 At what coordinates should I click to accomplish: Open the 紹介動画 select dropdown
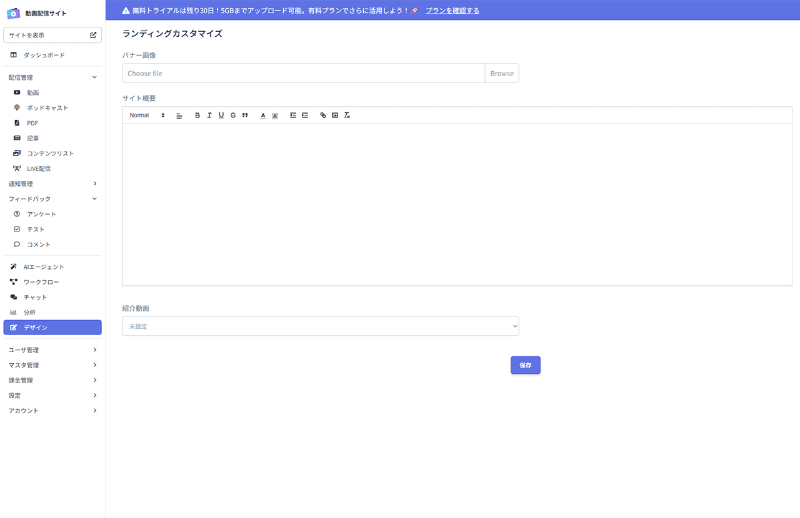click(x=320, y=326)
